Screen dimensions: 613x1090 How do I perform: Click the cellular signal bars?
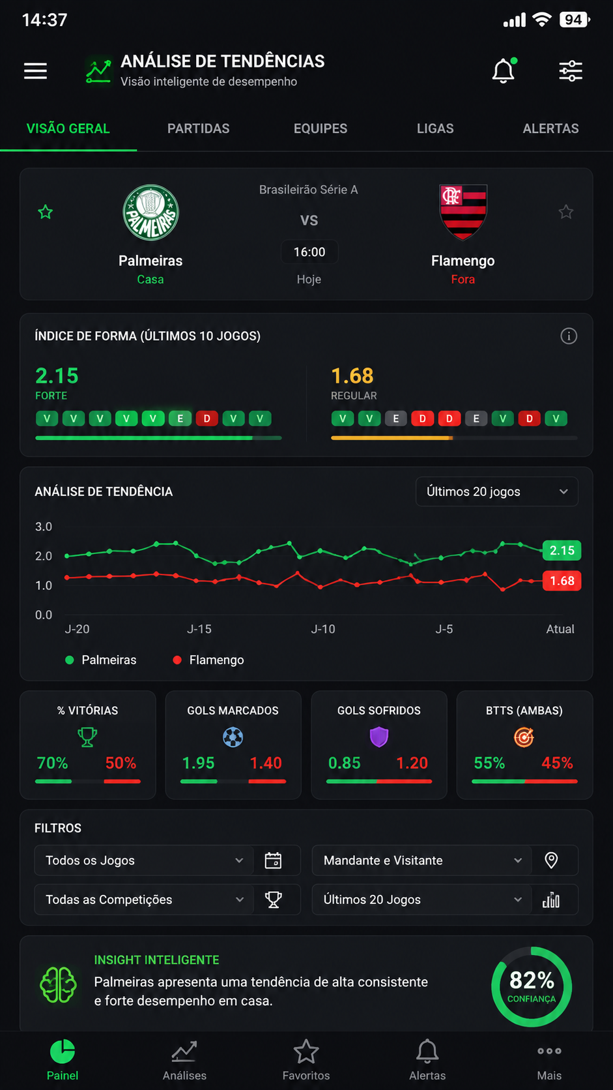[515, 20]
